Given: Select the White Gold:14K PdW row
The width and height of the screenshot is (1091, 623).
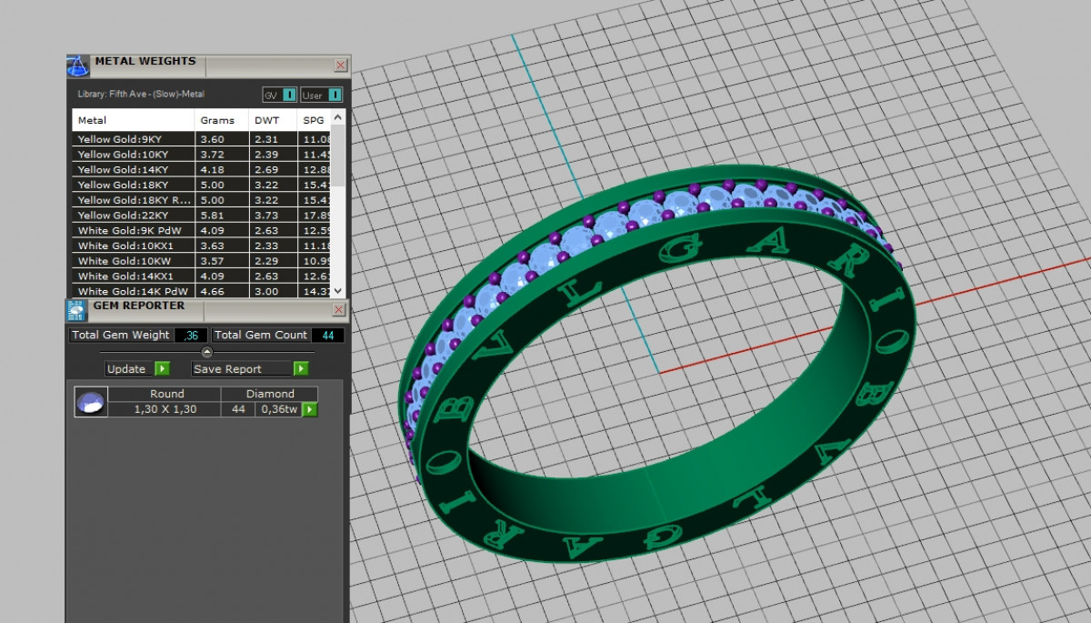Looking at the screenshot, I should pos(133,291).
